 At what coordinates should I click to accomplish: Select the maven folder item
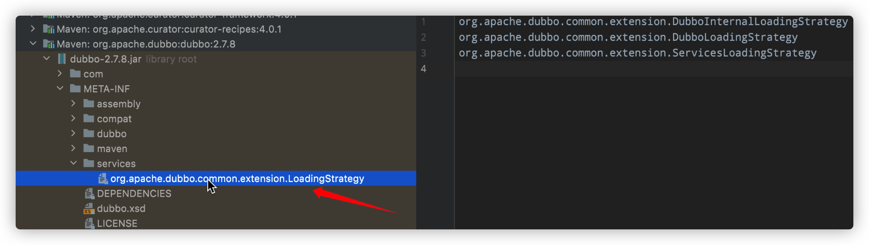[112, 149]
